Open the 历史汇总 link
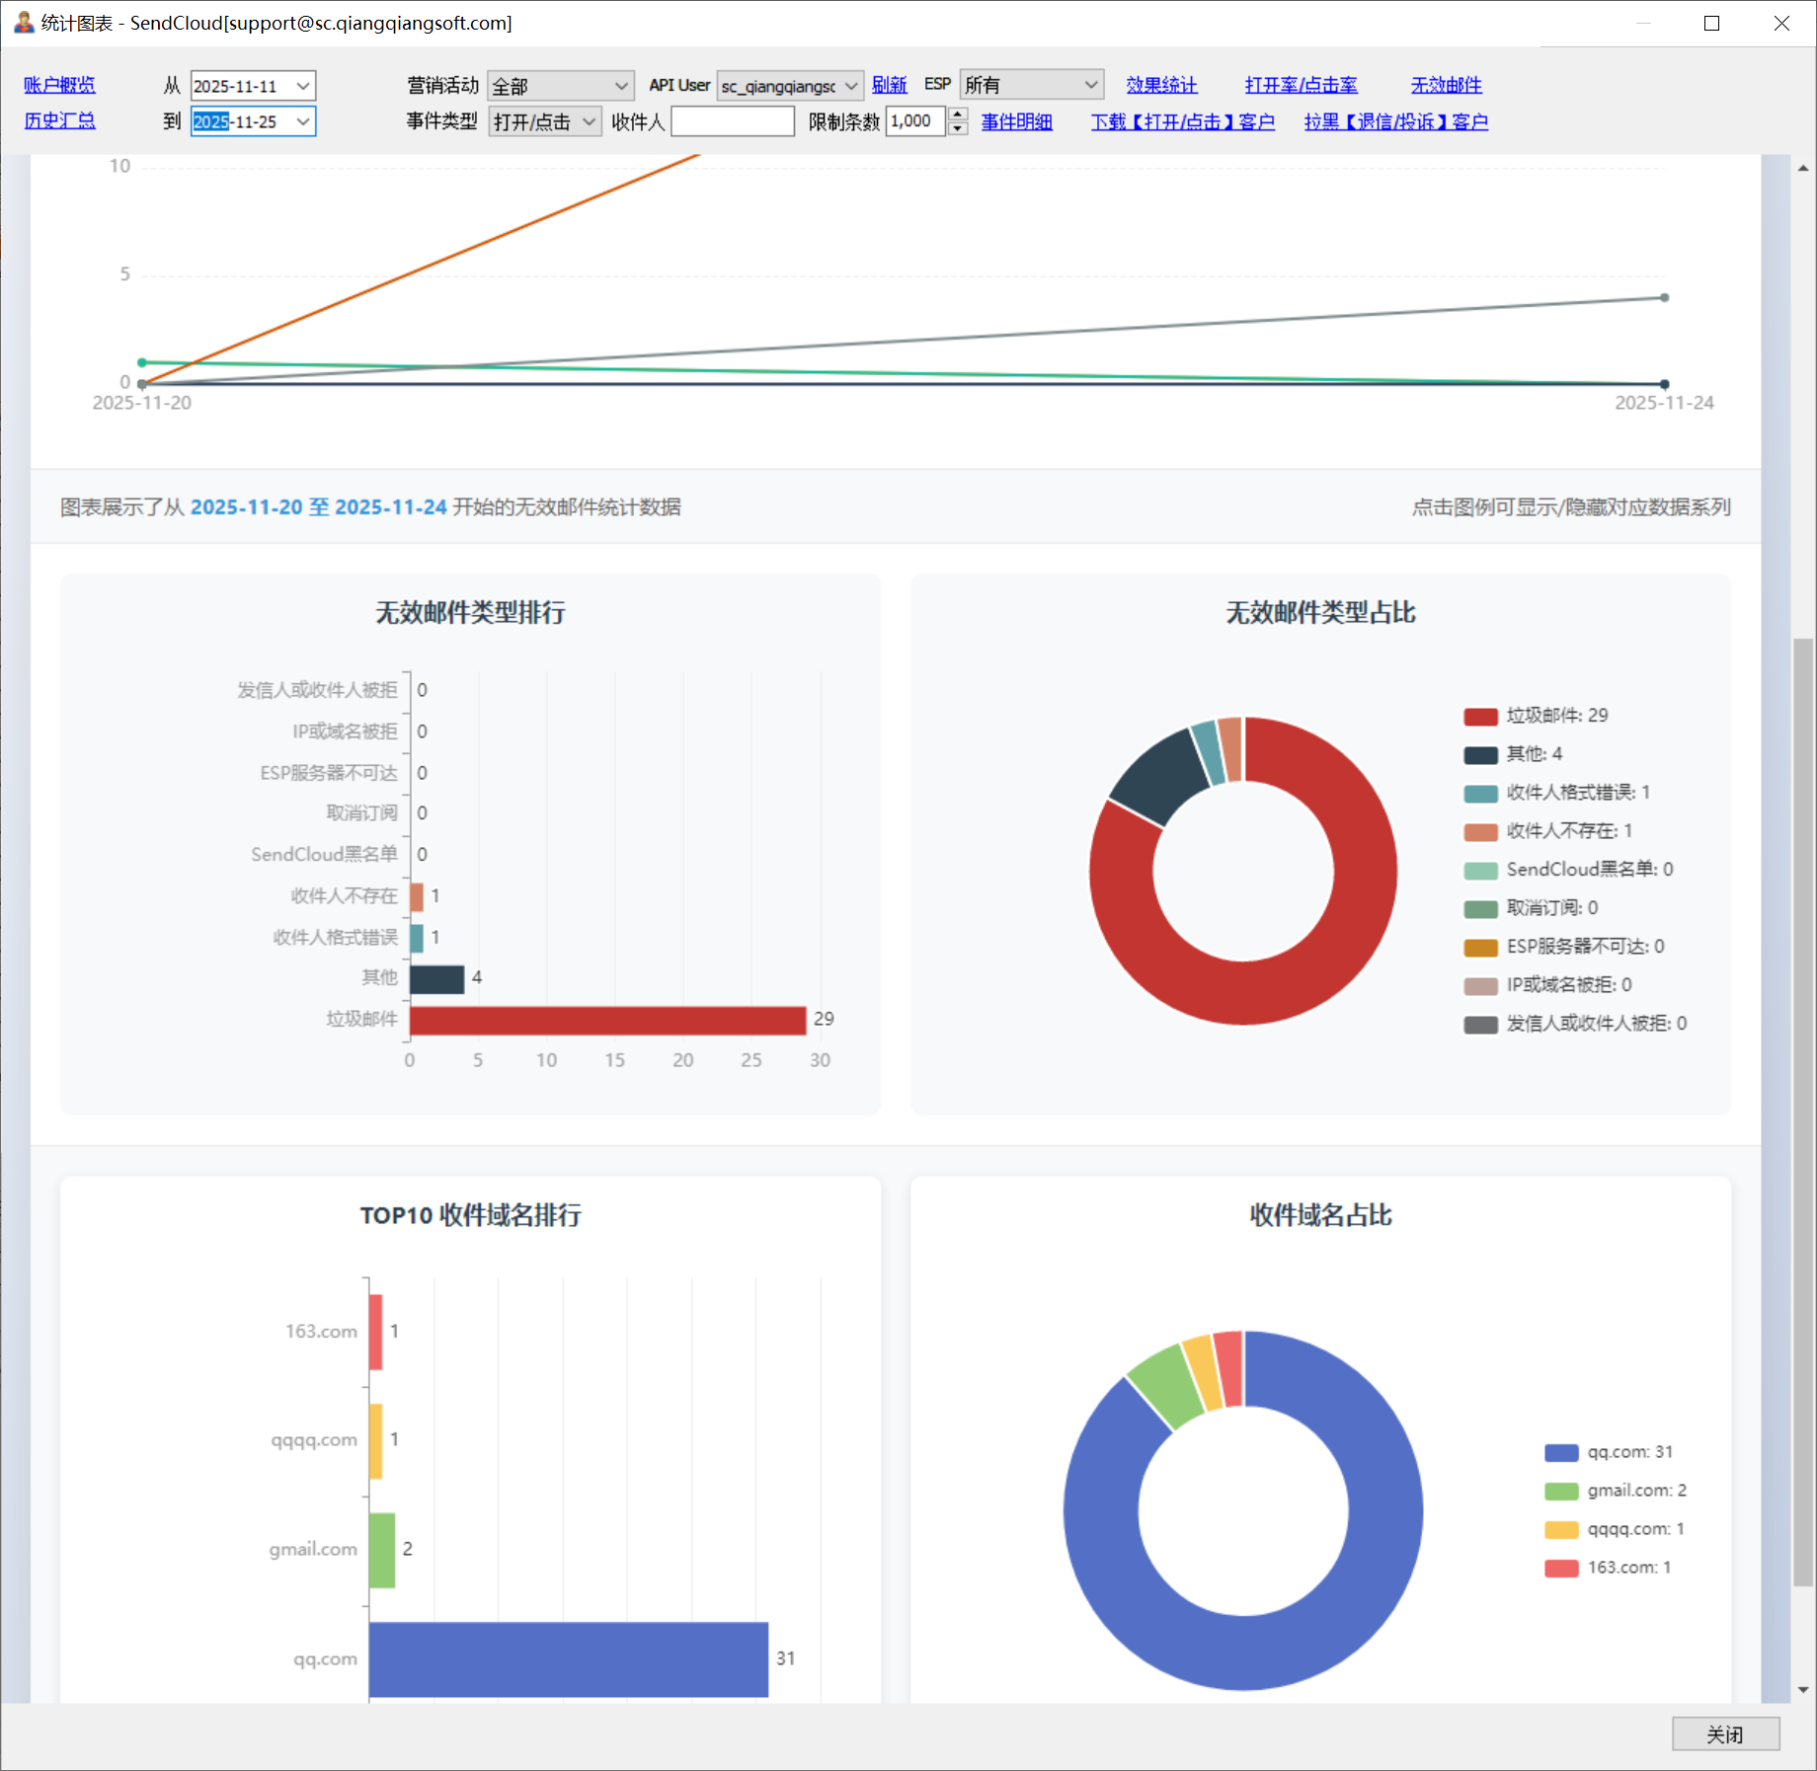Viewport: 1817px width, 1771px height. [59, 120]
